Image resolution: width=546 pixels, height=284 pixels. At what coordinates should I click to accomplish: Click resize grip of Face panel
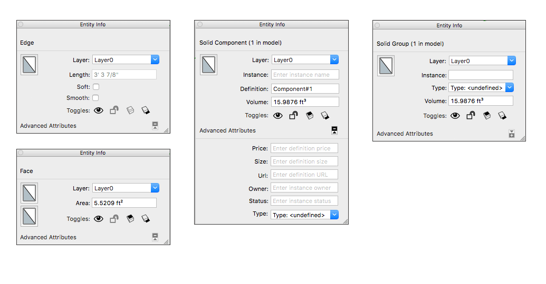pos(167,242)
